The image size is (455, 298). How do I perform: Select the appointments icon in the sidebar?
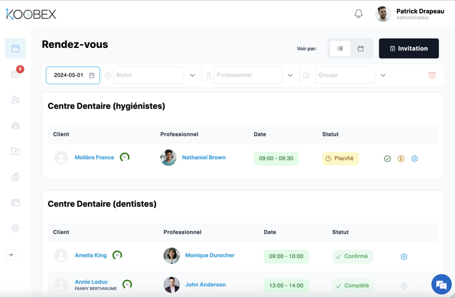tap(16, 49)
